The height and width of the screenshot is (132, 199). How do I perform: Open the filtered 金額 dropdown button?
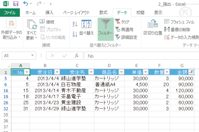point(191,72)
